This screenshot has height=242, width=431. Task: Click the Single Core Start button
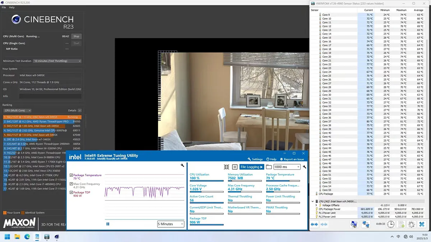tap(76, 43)
